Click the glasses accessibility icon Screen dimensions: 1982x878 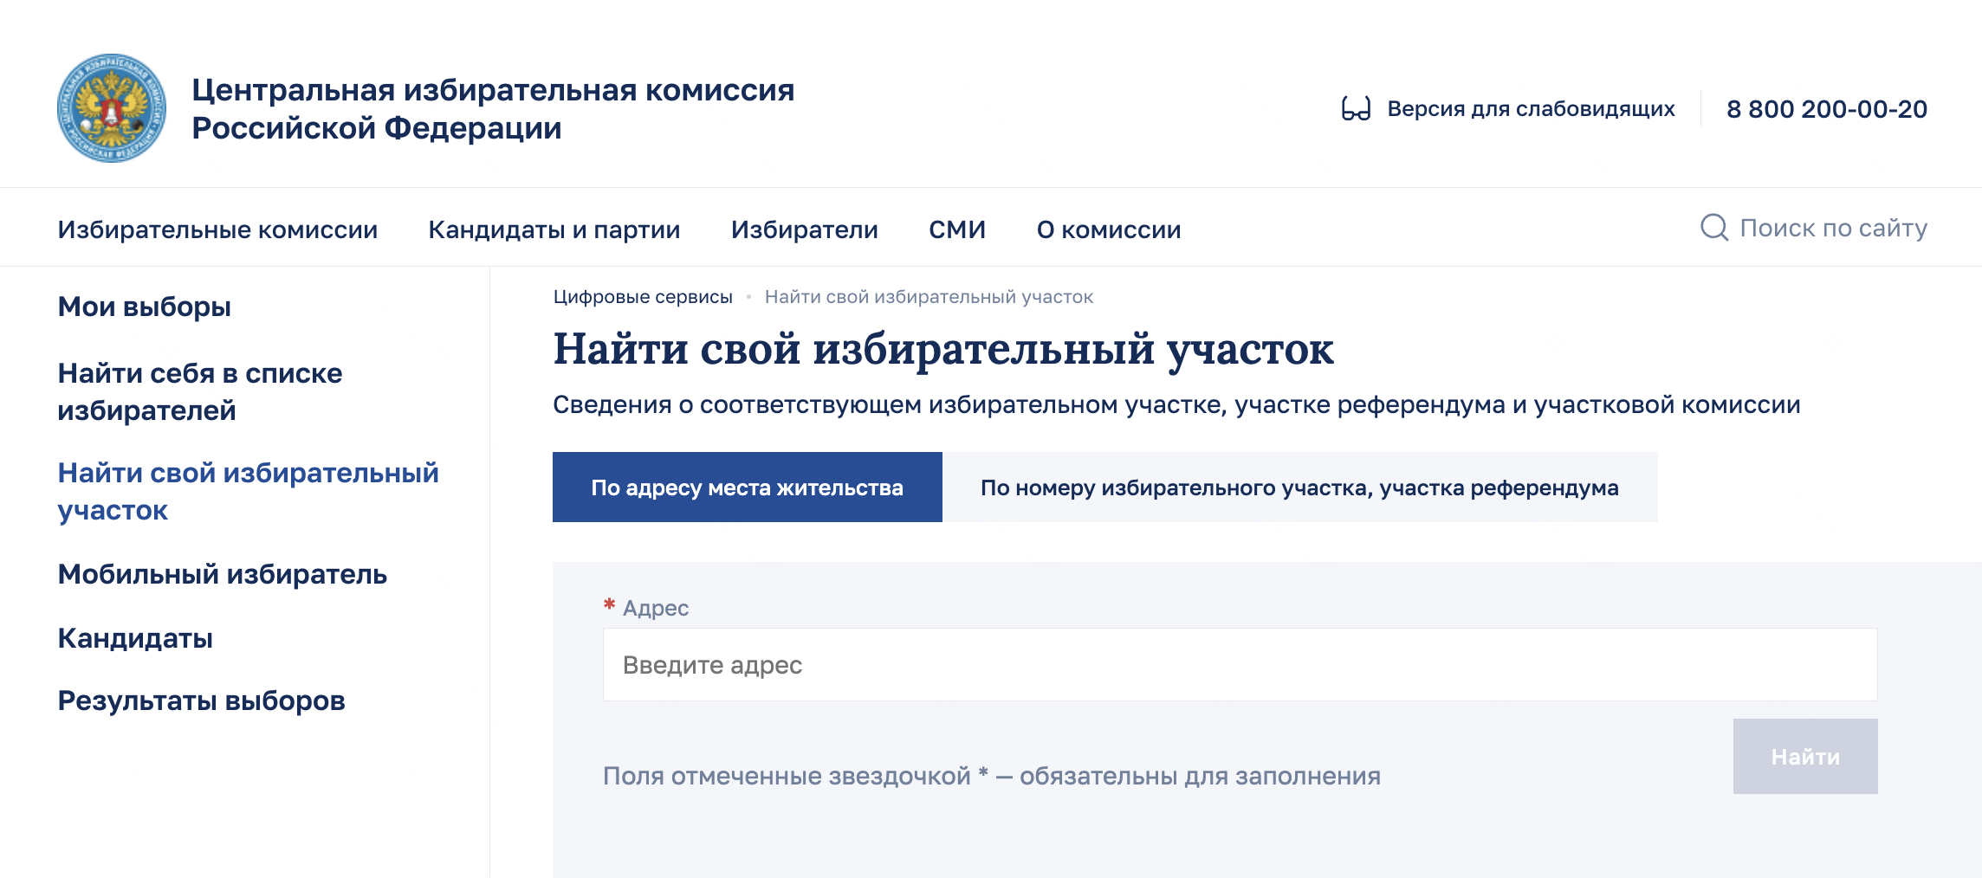(1356, 109)
